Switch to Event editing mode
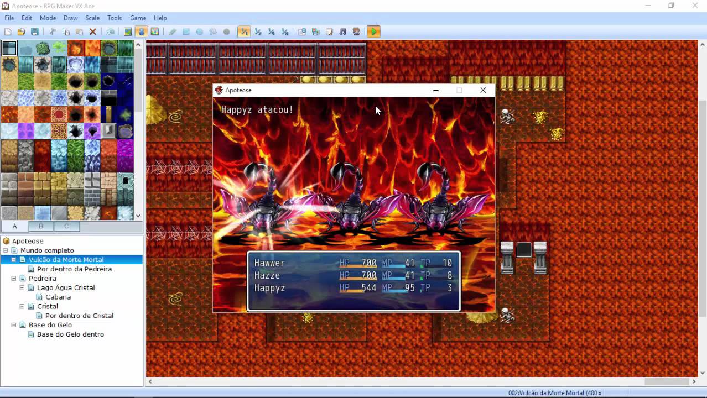 click(141, 32)
